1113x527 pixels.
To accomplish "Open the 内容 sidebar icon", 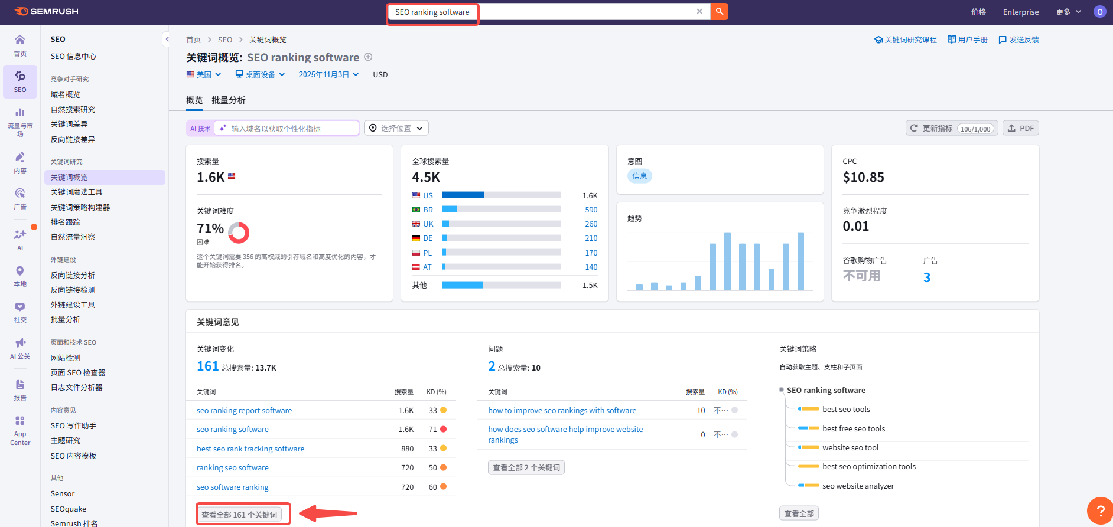I will pos(20,162).
